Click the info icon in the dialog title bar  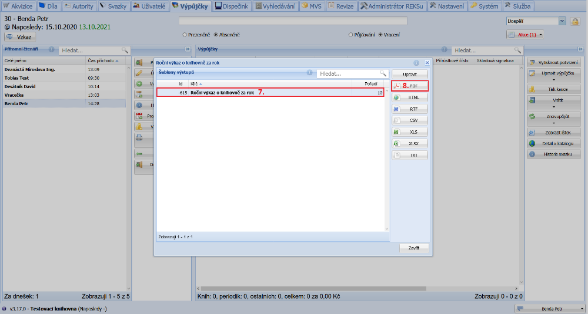pos(416,62)
